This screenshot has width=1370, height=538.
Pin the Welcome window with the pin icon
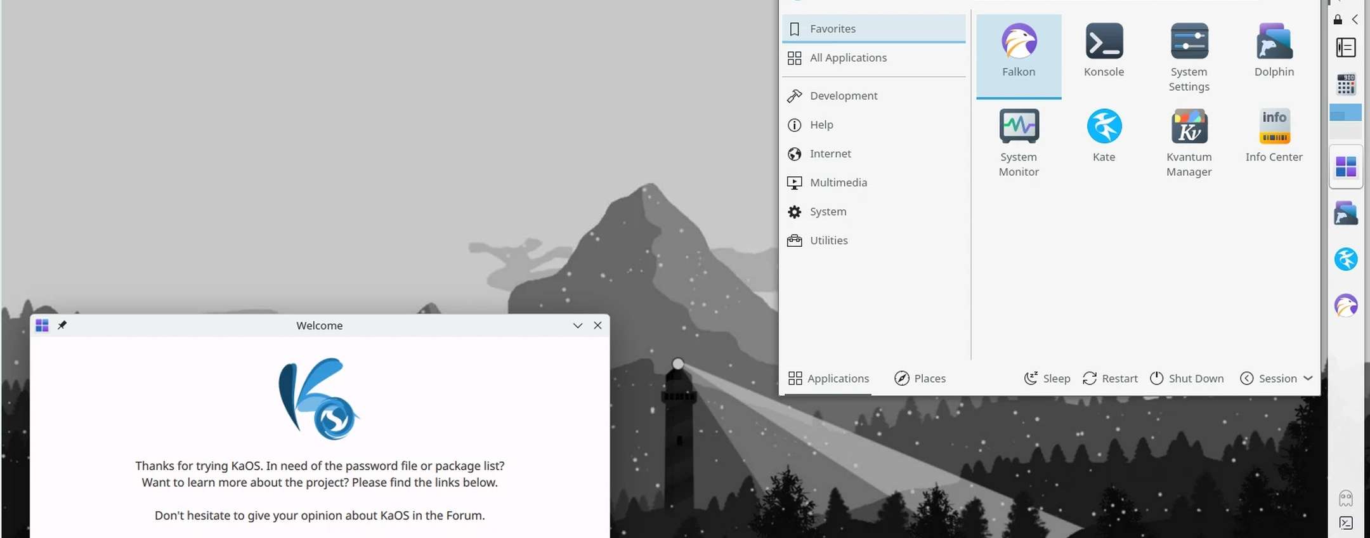click(62, 325)
